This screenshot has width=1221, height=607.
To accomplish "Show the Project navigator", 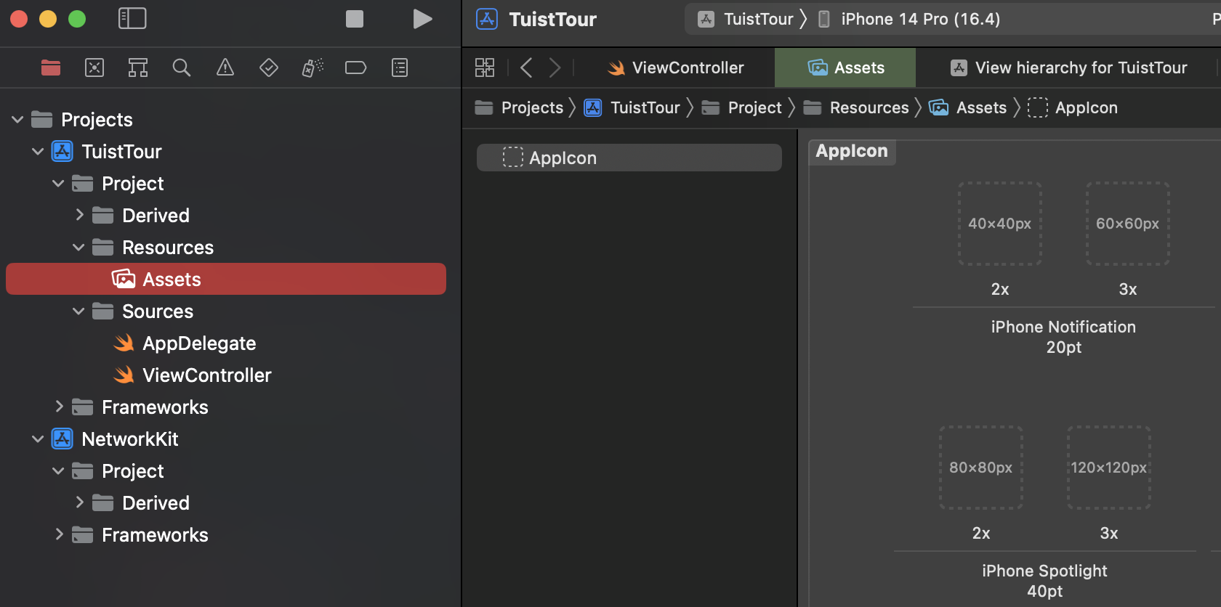I will pyautogui.click(x=51, y=68).
